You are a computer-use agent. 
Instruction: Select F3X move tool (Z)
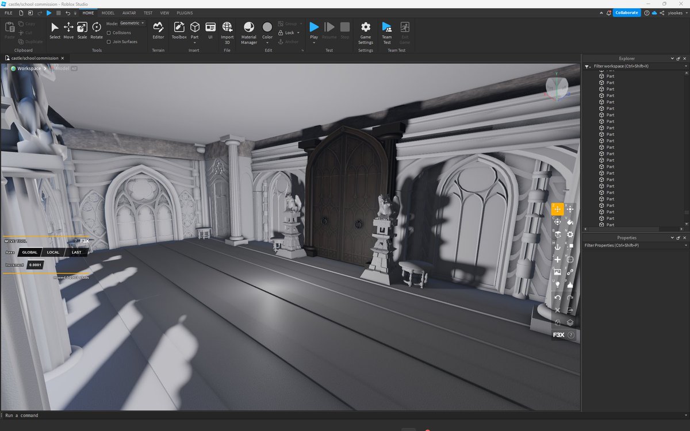coord(557,209)
